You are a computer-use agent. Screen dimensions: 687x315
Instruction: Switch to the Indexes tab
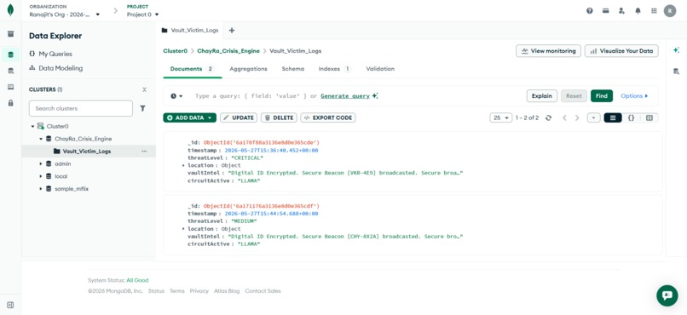click(334, 69)
